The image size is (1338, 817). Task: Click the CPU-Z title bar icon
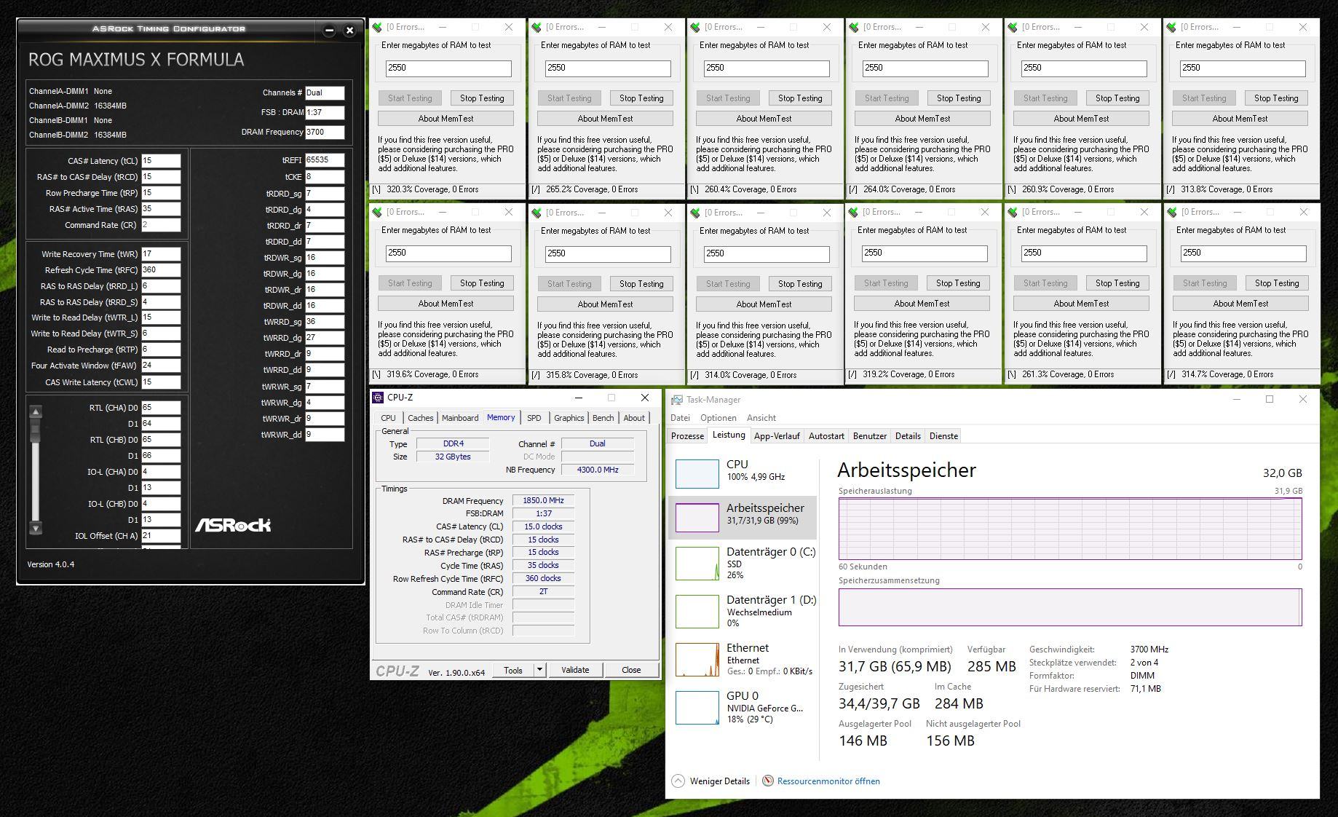pyautogui.click(x=378, y=398)
